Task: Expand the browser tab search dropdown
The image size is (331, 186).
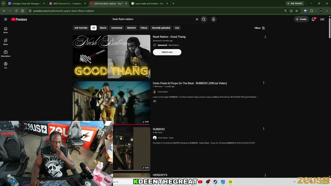Action: [3, 4]
